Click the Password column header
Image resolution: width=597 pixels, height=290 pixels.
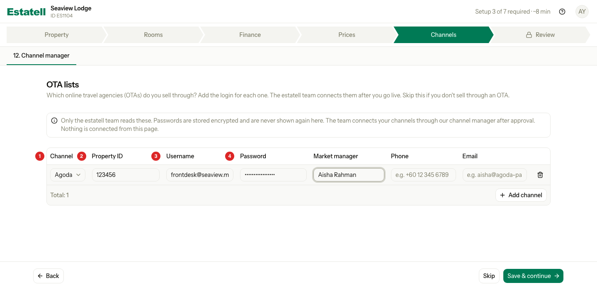pyautogui.click(x=253, y=156)
